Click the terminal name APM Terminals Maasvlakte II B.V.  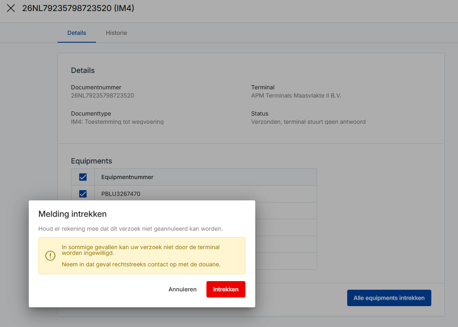296,95
